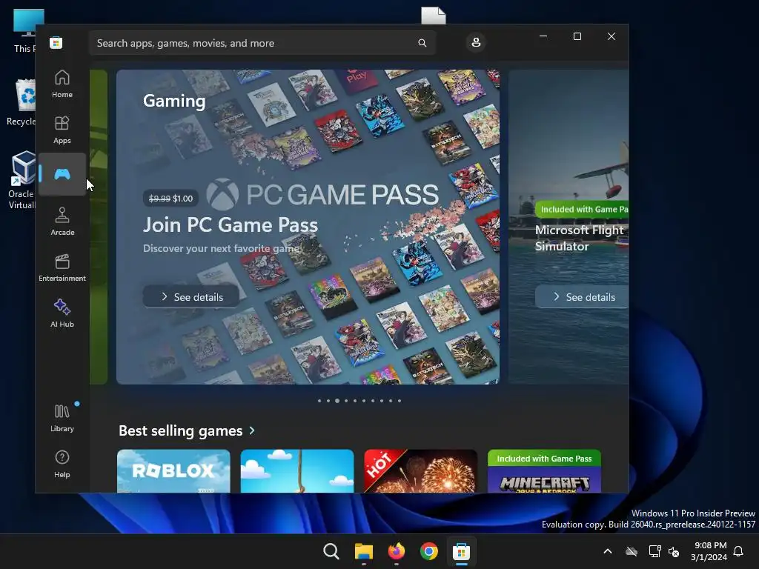Click the Join PC Game Pass banner title
Image resolution: width=759 pixels, height=569 pixels.
(231, 224)
